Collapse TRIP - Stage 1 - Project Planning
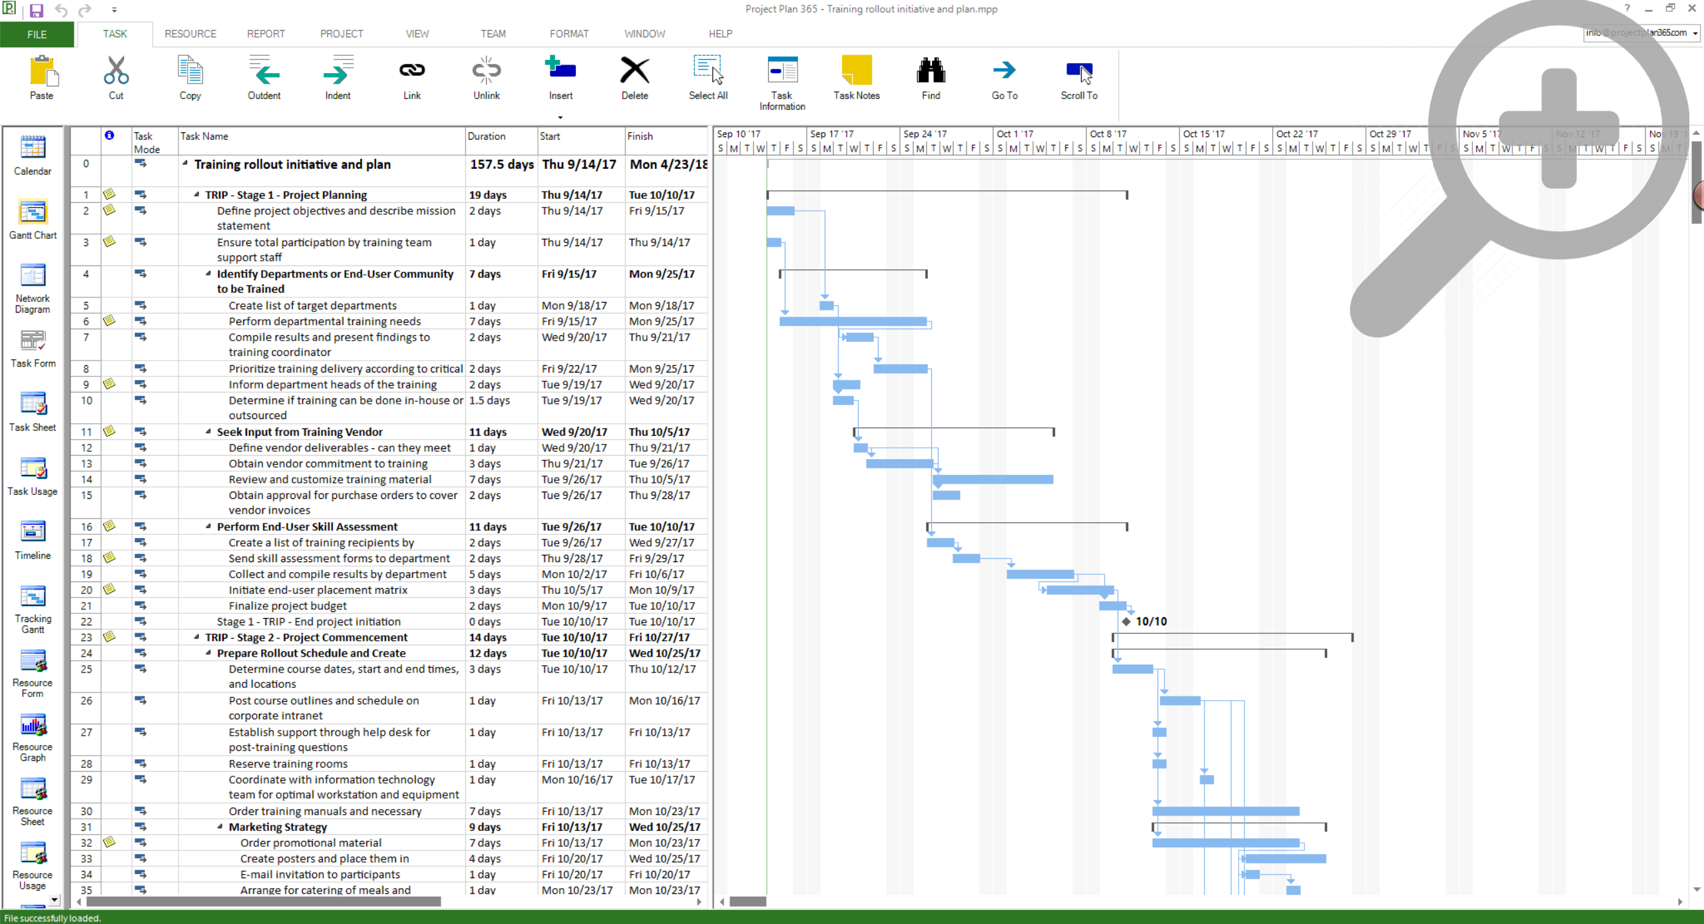This screenshot has width=1704, height=924. [196, 195]
